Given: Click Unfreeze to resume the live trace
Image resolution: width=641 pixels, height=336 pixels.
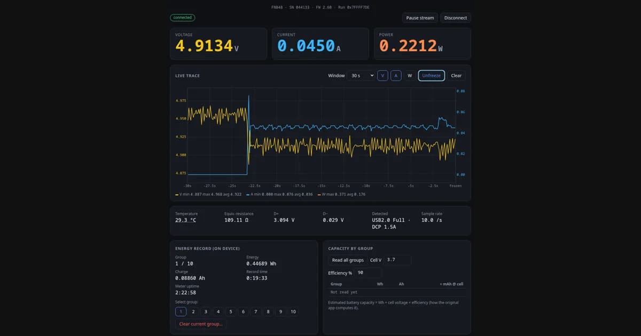Looking at the screenshot, I should (x=431, y=76).
